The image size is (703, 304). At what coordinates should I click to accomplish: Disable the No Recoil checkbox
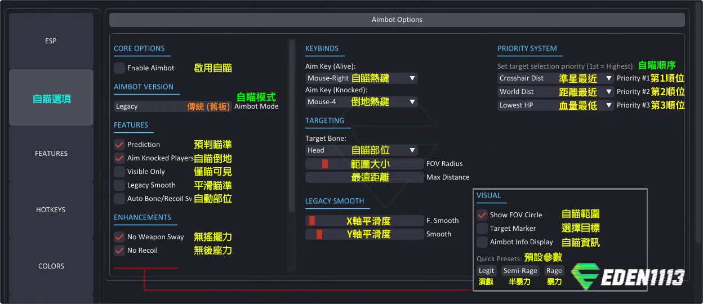(119, 251)
